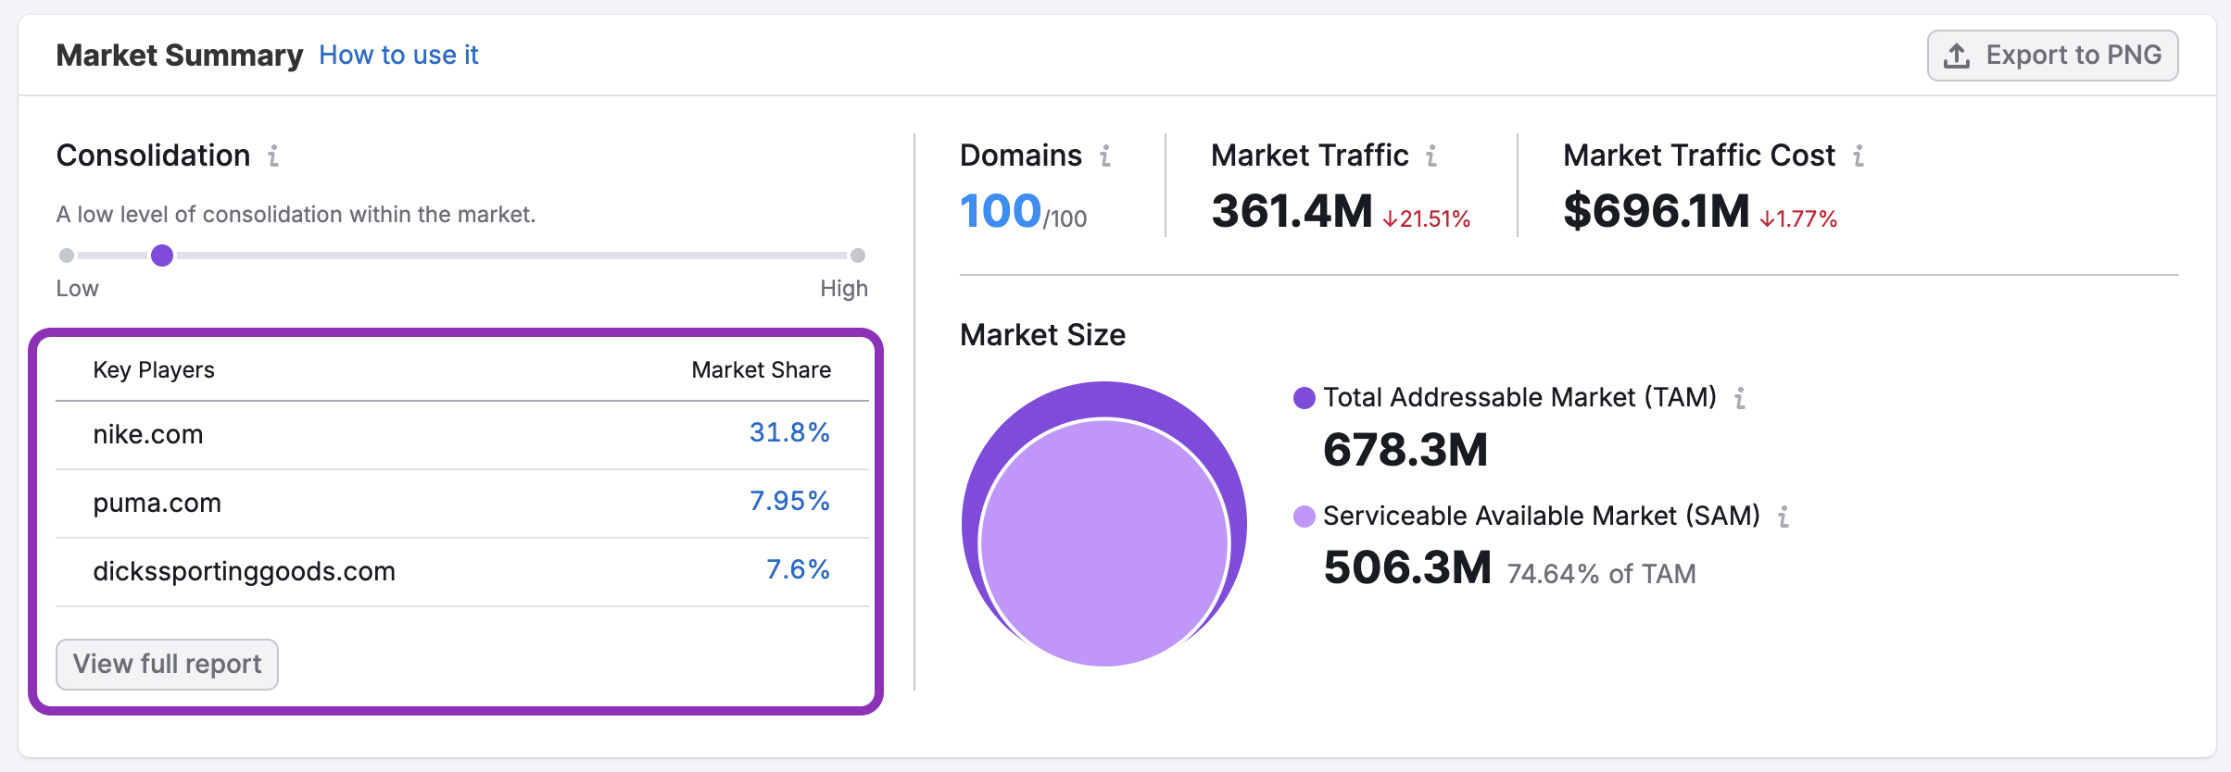Open the Market Traffic info tooltip icon

[1431, 156]
